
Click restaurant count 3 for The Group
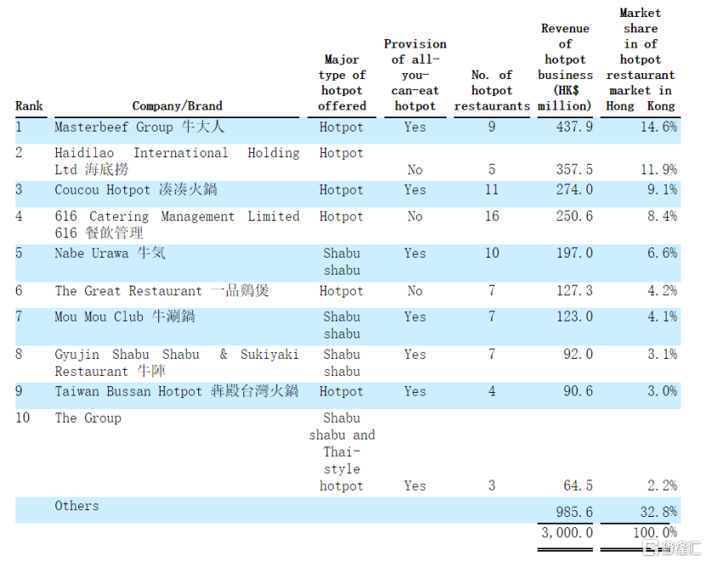pyautogui.click(x=492, y=485)
